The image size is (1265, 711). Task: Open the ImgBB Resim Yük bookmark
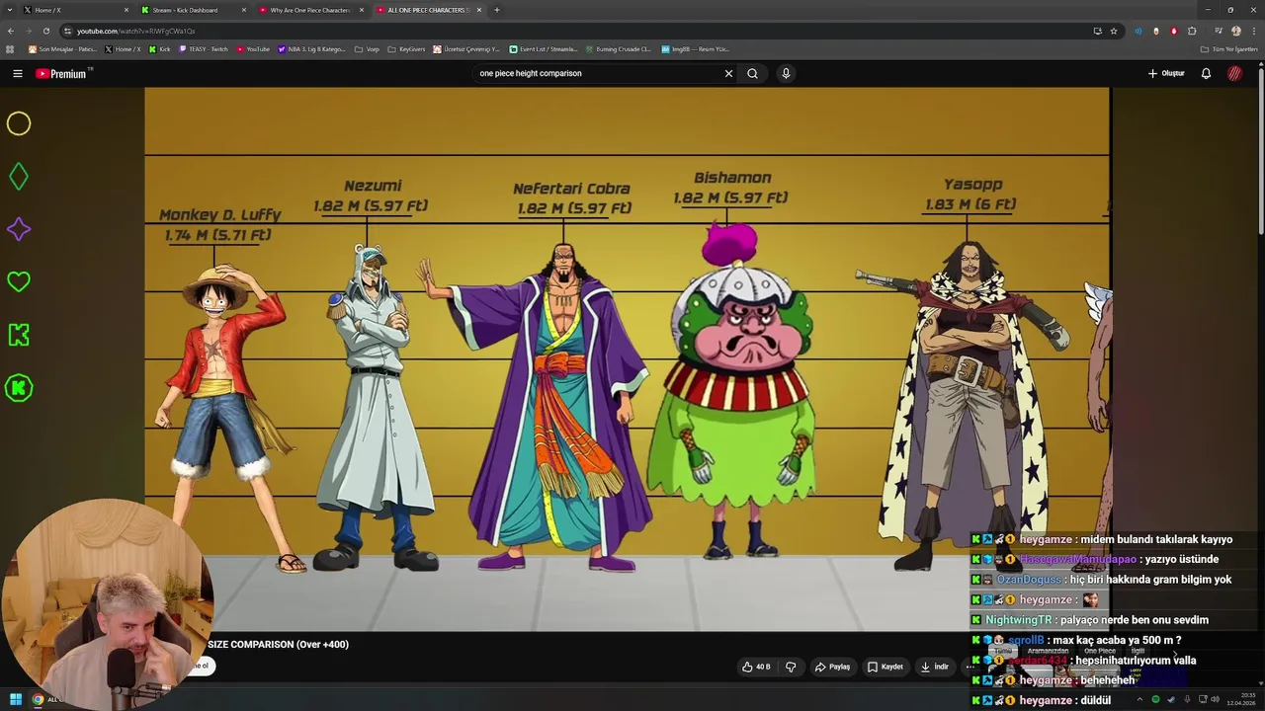tap(696, 48)
